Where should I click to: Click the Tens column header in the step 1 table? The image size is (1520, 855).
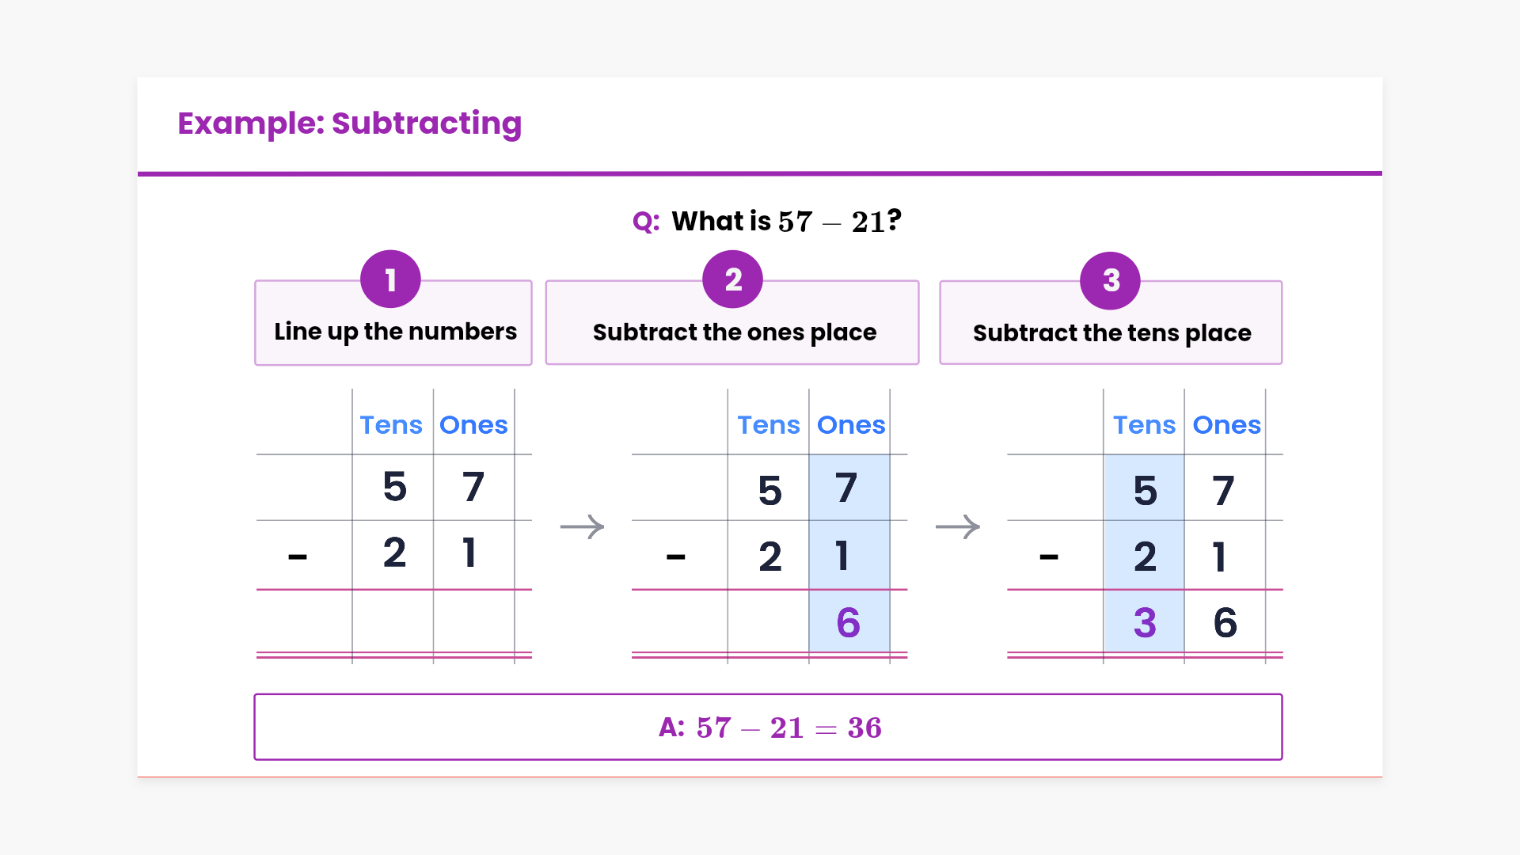point(391,425)
